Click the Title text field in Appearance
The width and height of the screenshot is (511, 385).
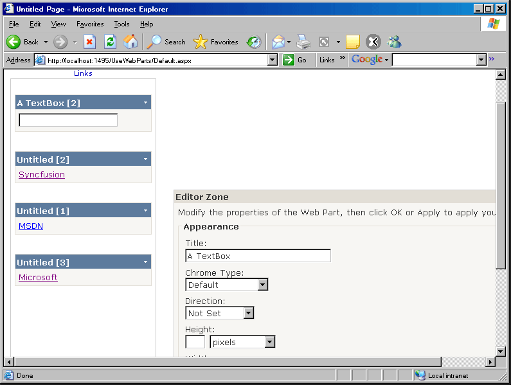[x=258, y=256]
